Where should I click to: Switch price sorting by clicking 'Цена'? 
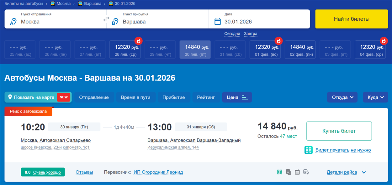click(x=237, y=97)
